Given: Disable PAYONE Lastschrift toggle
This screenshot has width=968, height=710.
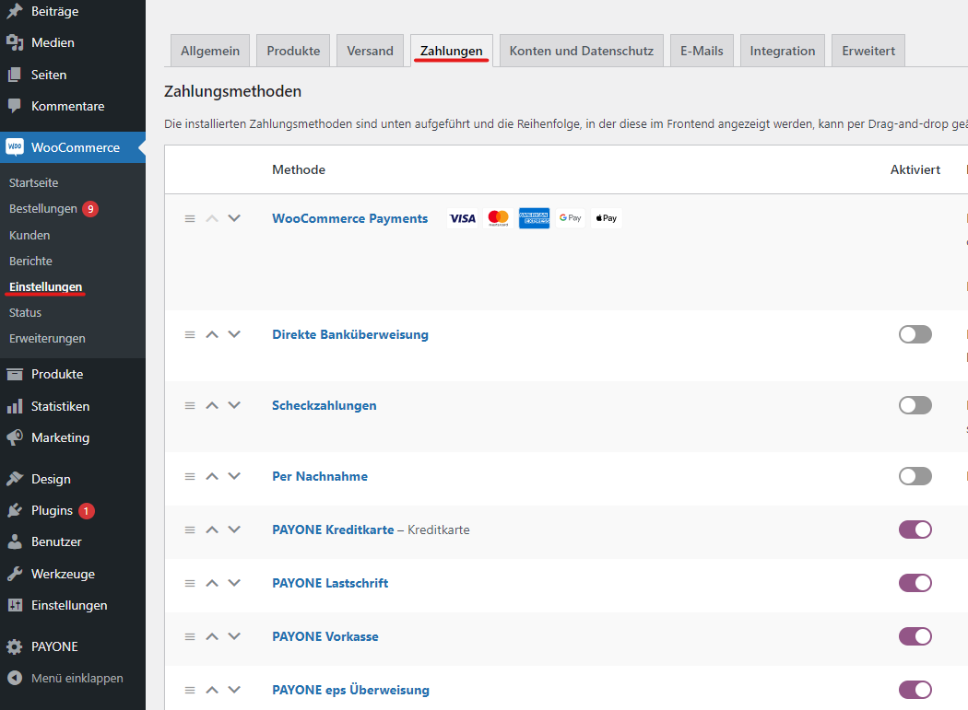Looking at the screenshot, I should pyautogui.click(x=915, y=583).
